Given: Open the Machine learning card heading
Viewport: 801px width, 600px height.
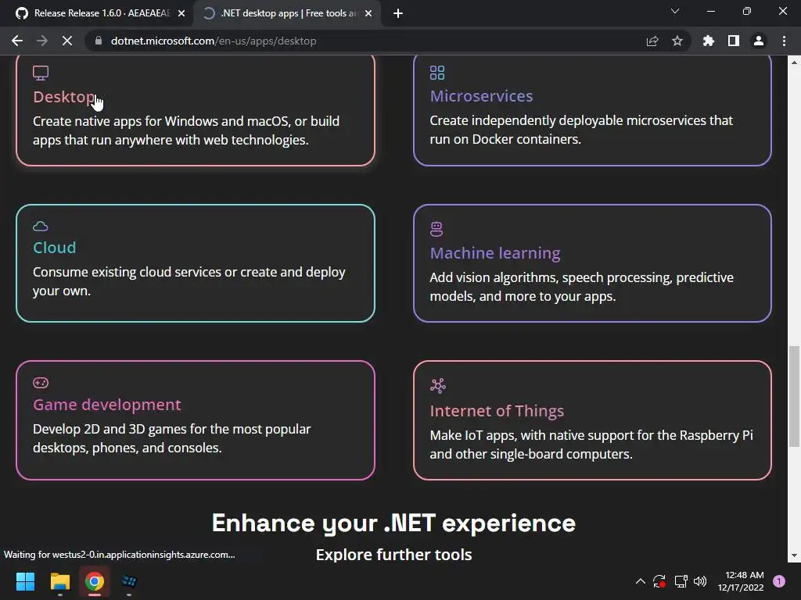Looking at the screenshot, I should click(495, 253).
